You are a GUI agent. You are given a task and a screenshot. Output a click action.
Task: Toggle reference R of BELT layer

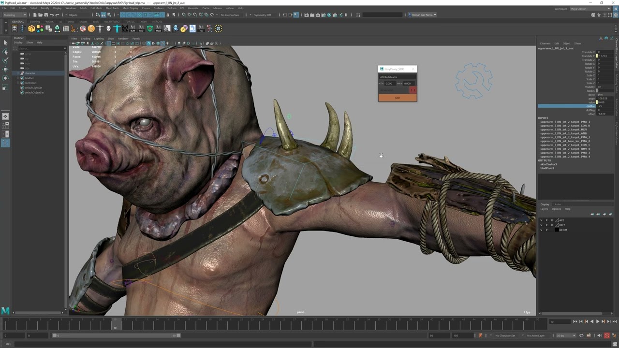click(x=552, y=225)
